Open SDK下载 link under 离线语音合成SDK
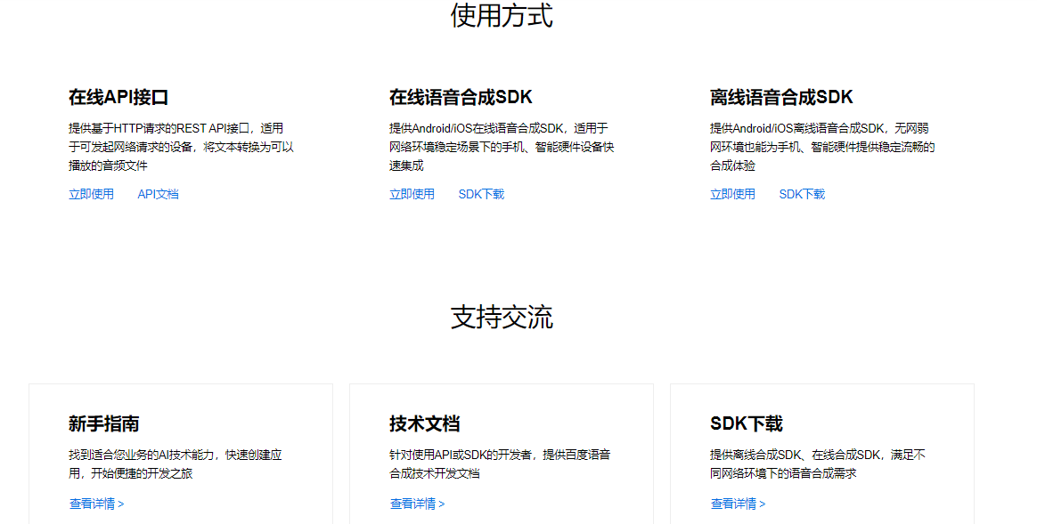Screen dimensions: 1037x524 click(x=802, y=194)
